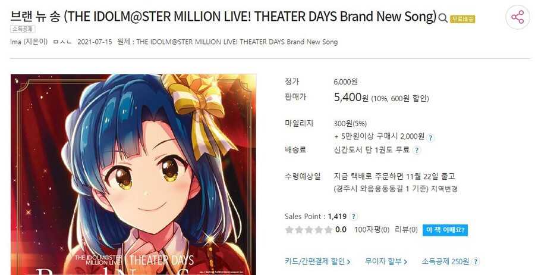This screenshot has width=535, height=275.
Task: Open the 리뷰(0) section
Action: (406, 230)
